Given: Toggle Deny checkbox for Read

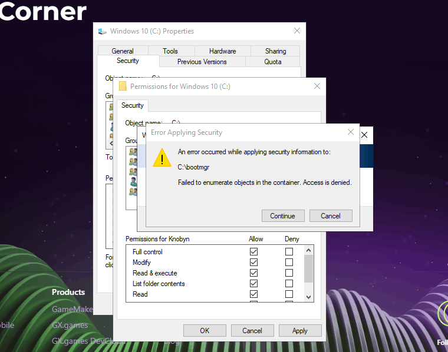Looking at the screenshot, I should [x=289, y=294].
